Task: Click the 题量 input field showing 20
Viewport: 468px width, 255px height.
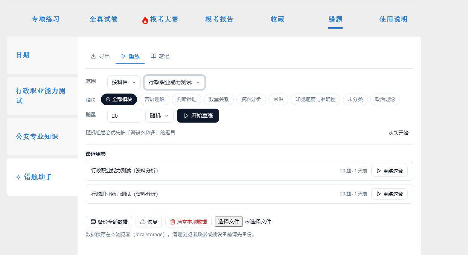Action: coord(125,115)
